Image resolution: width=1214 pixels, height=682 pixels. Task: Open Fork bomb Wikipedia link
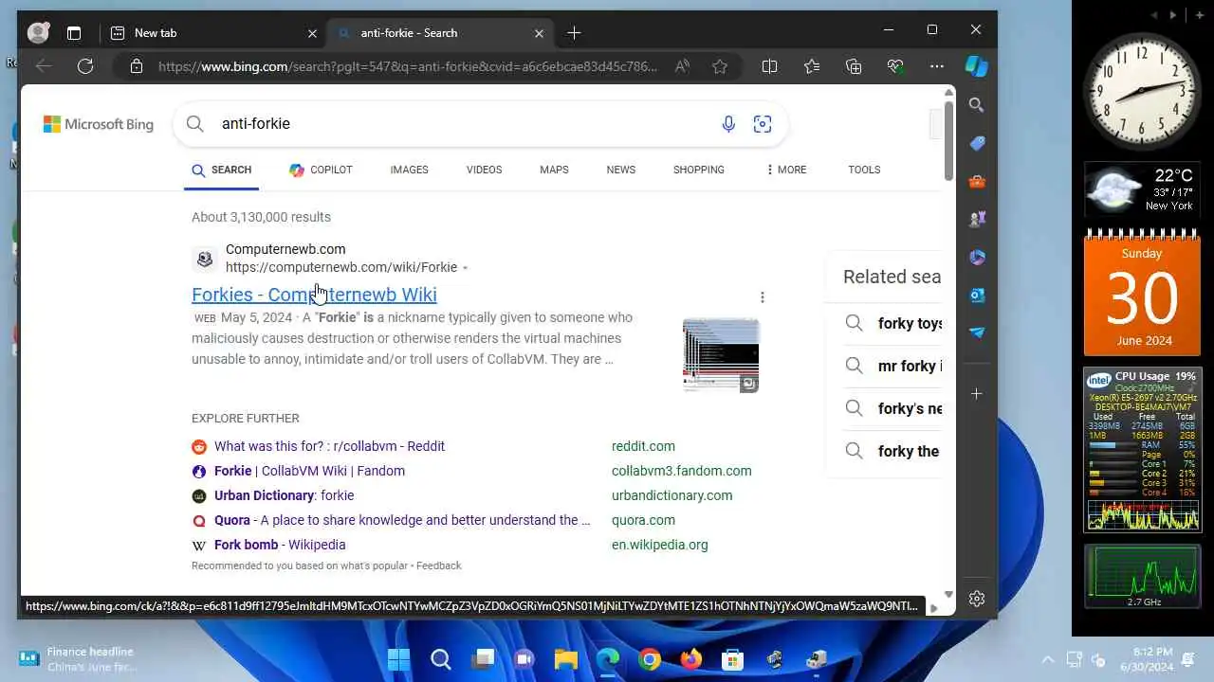click(280, 545)
